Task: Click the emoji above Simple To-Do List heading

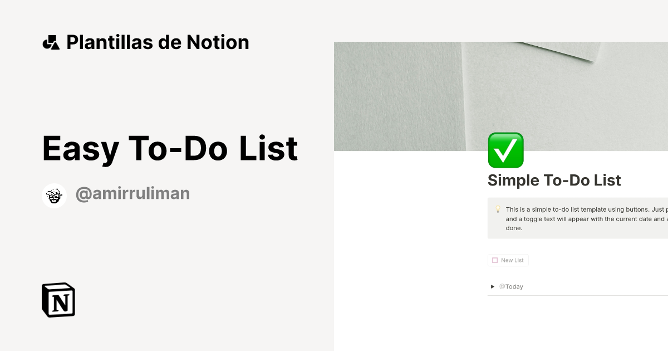Action: tap(505, 149)
